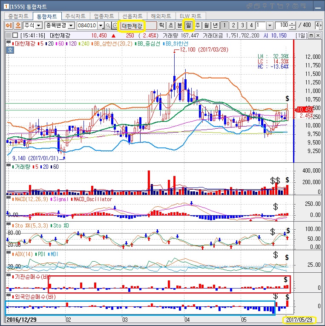The image size is (325, 326).
Task: Expand the 084010 stock code dropdown
Action: [x=101, y=26]
